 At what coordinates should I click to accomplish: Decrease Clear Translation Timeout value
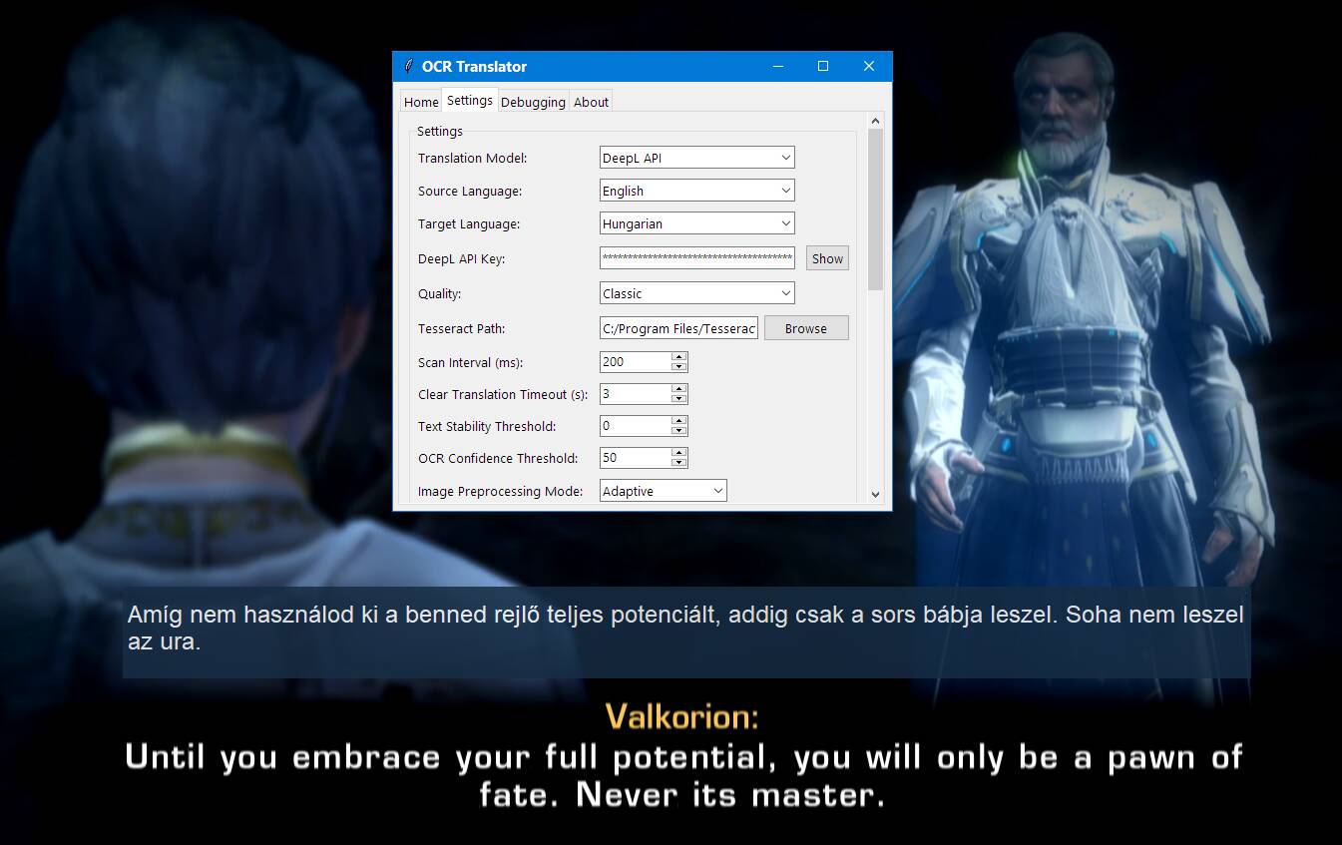coord(679,399)
